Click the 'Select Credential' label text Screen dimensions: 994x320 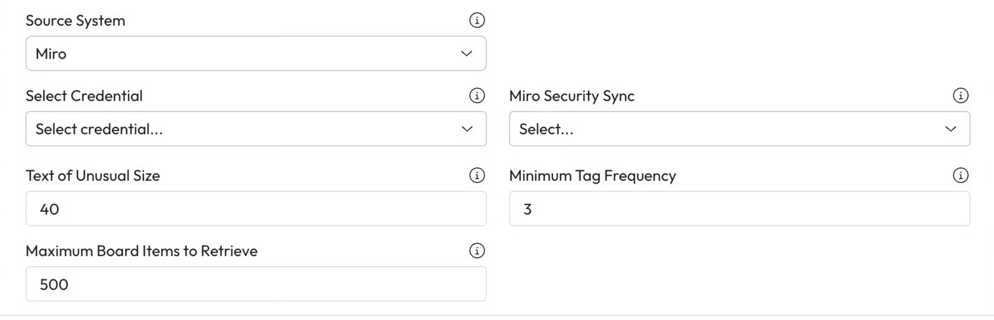click(x=84, y=96)
